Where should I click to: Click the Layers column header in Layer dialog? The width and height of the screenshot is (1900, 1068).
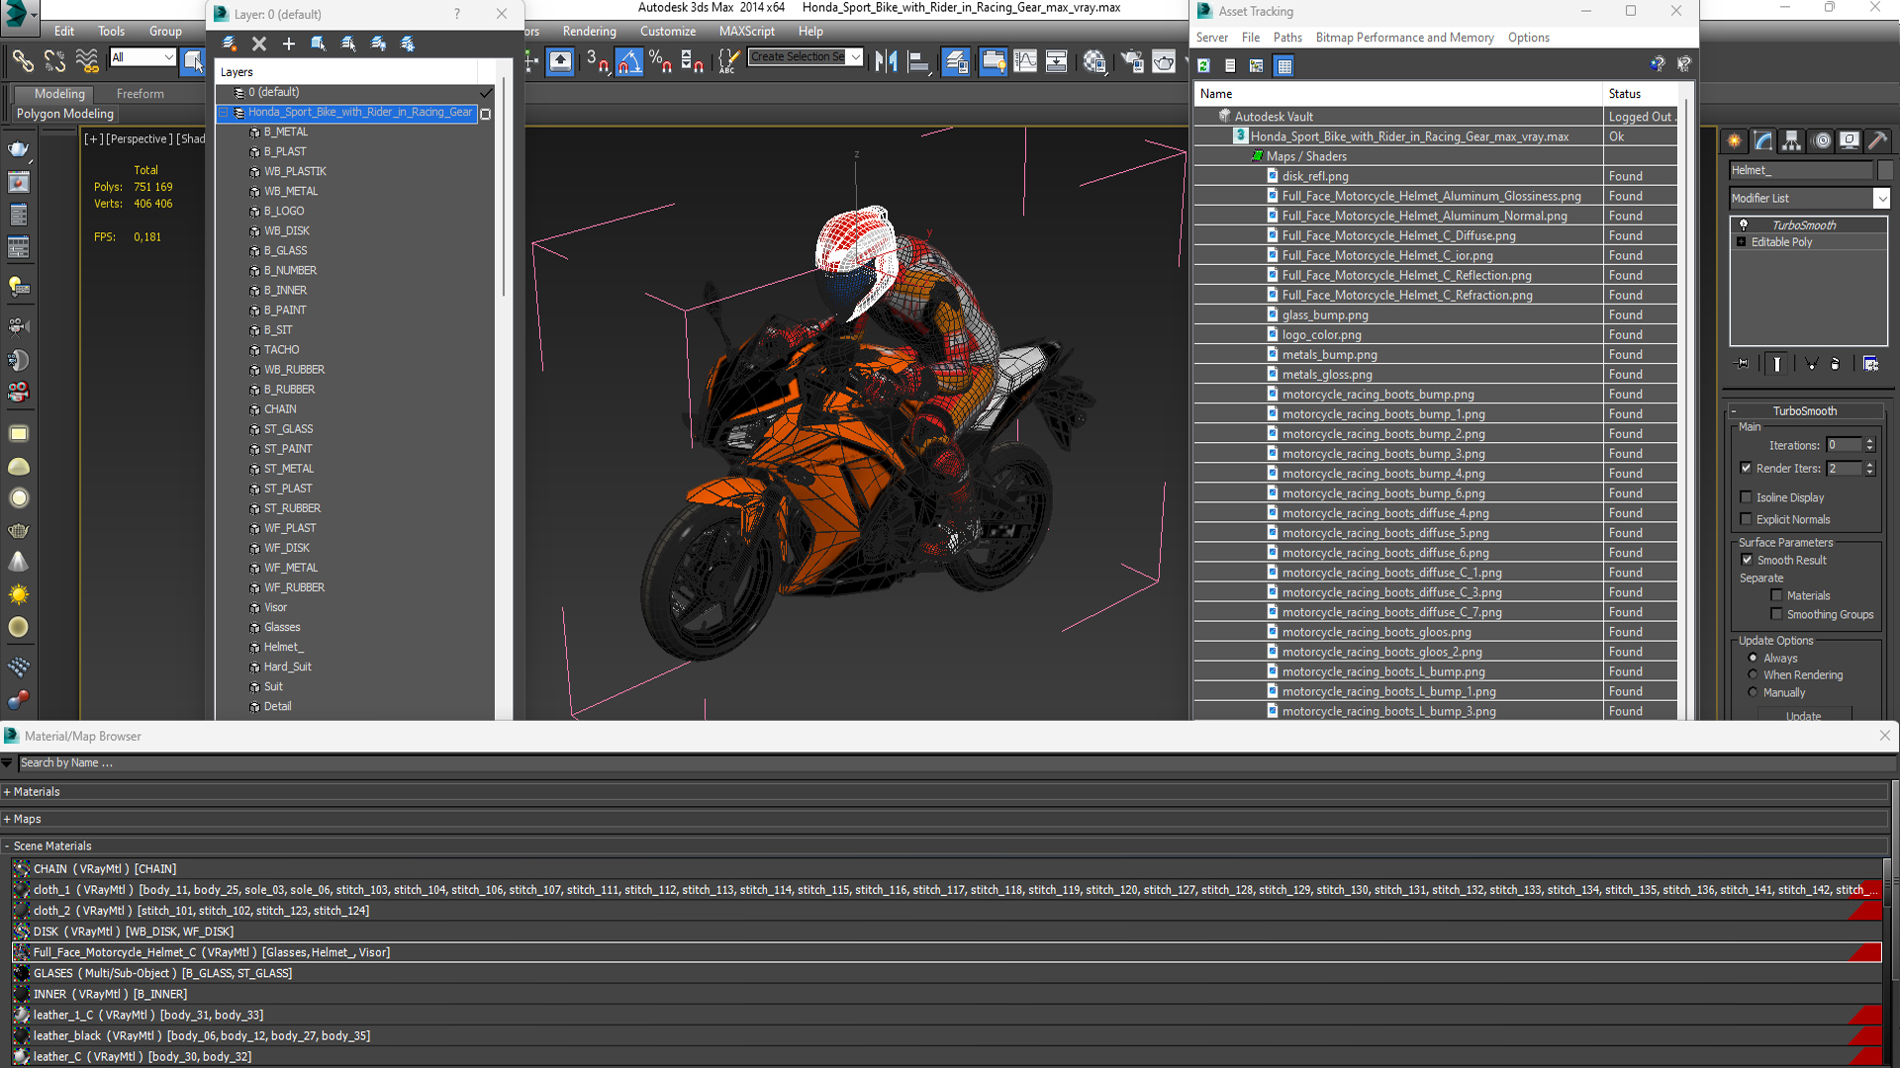pyautogui.click(x=346, y=72)
